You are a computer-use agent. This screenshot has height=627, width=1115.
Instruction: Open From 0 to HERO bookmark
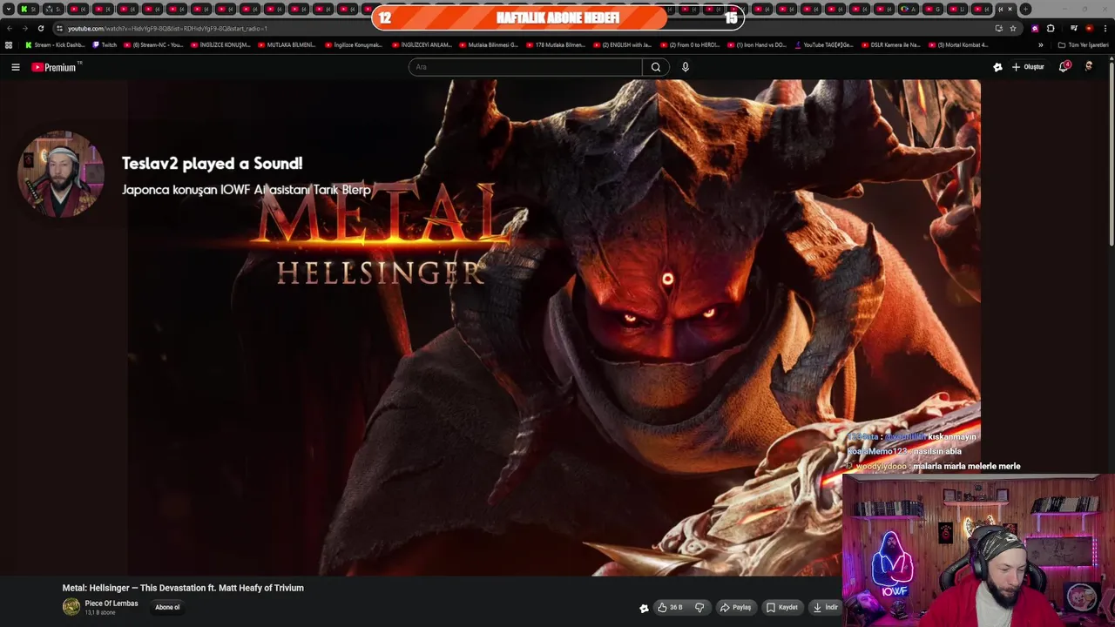[689, 44]
